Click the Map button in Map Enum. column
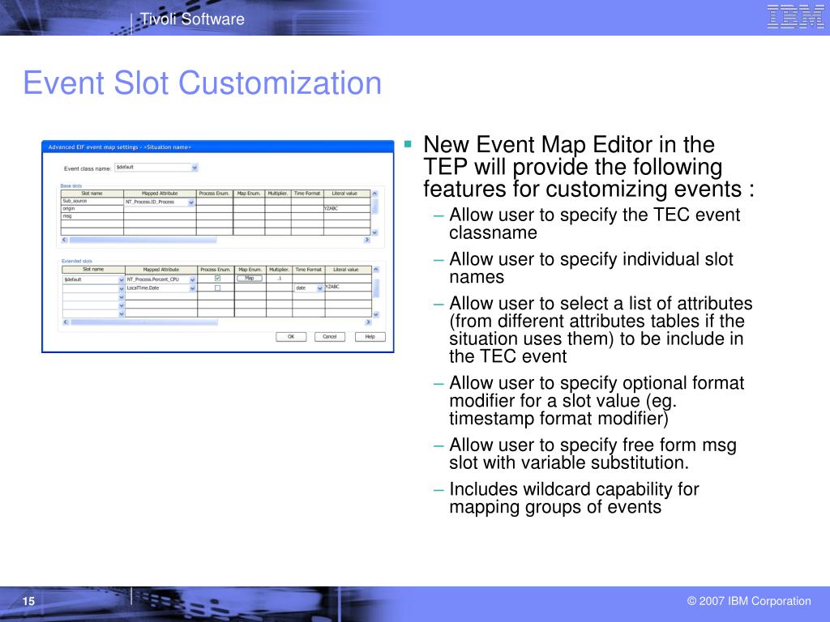 coord(250,279)
